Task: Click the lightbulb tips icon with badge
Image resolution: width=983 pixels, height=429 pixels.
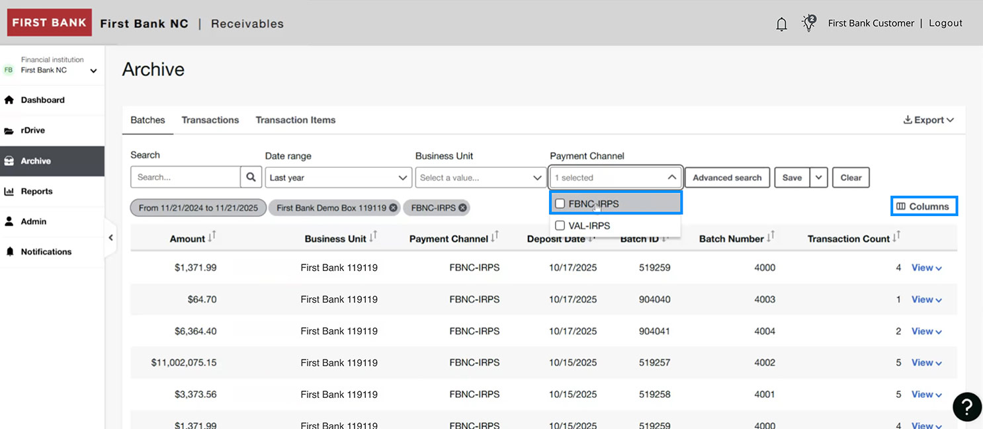Action: tap(808, 23)
